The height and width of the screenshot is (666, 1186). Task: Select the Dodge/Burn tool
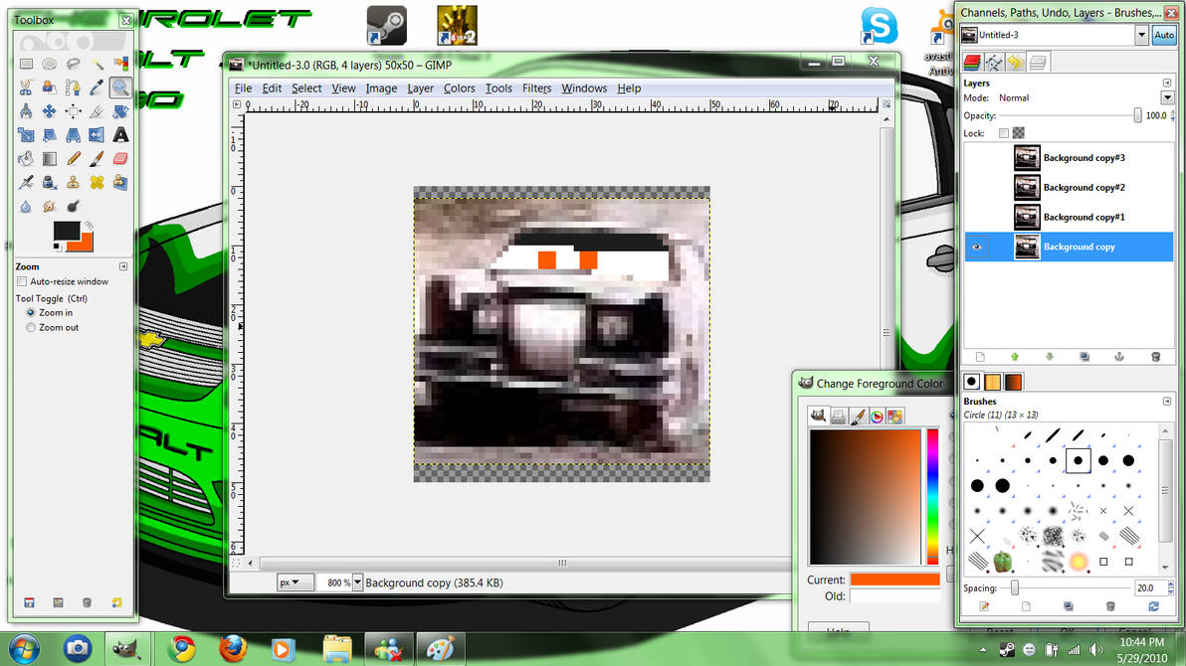(73, 207)
